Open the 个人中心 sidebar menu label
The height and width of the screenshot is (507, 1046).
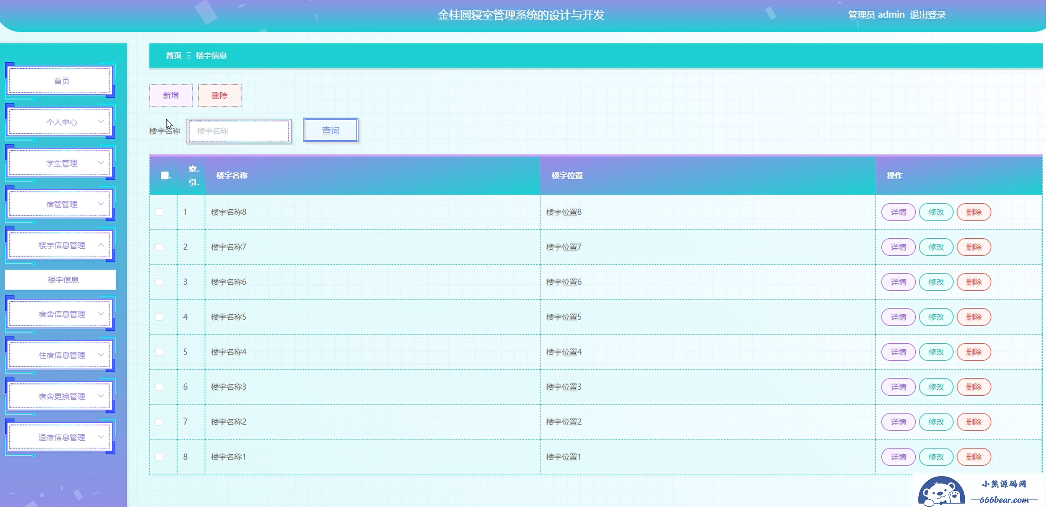tap(62, 122)
